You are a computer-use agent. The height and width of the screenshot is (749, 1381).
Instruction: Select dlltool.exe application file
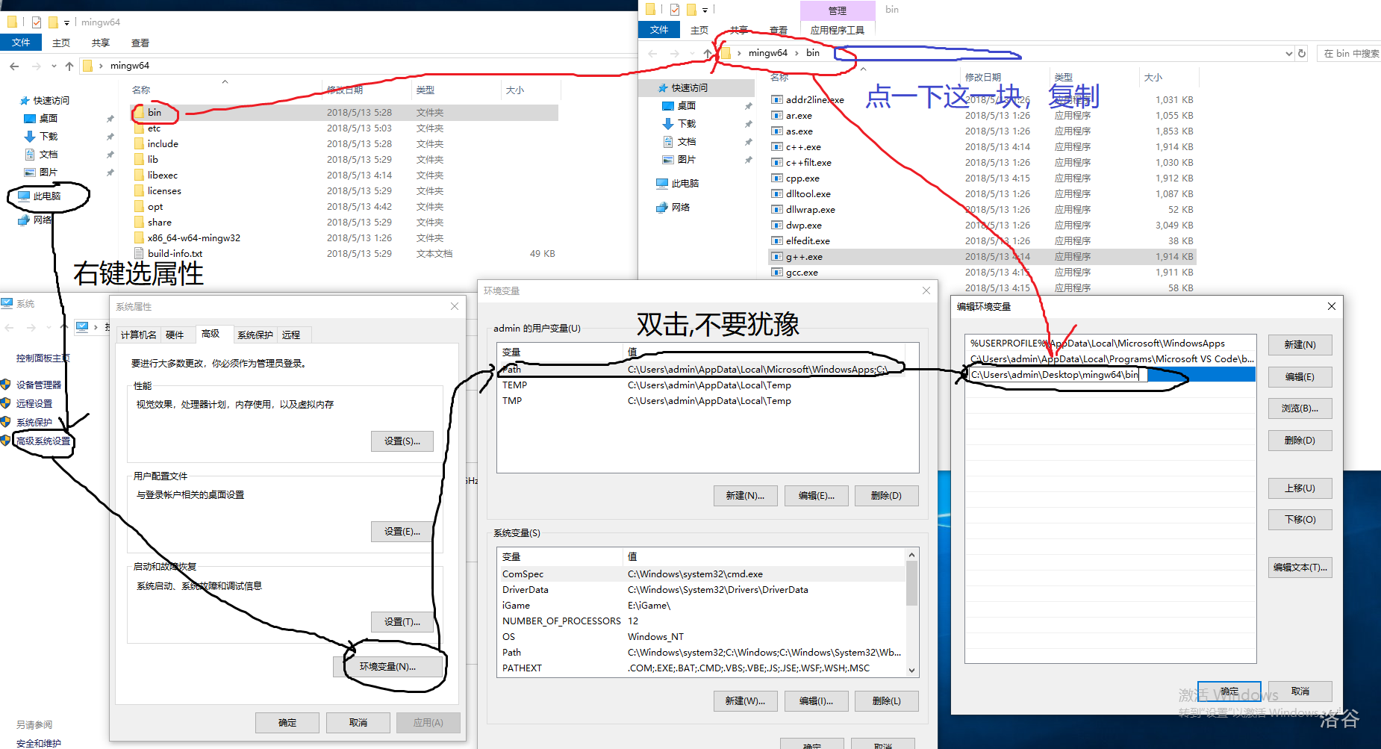click(808, 194)
